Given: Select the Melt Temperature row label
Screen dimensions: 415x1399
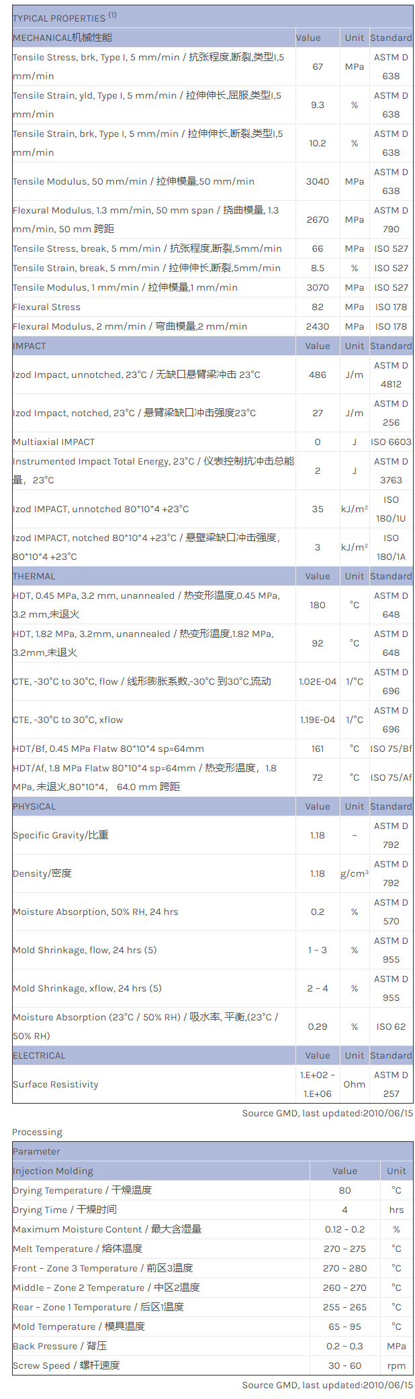Looking at the screenshot, I should (77, 1249).
